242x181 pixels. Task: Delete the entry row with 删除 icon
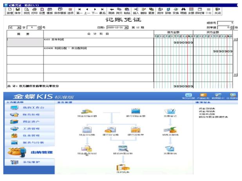144,11
